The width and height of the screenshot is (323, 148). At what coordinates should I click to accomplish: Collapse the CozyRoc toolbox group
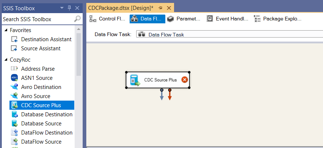[6, 59]
